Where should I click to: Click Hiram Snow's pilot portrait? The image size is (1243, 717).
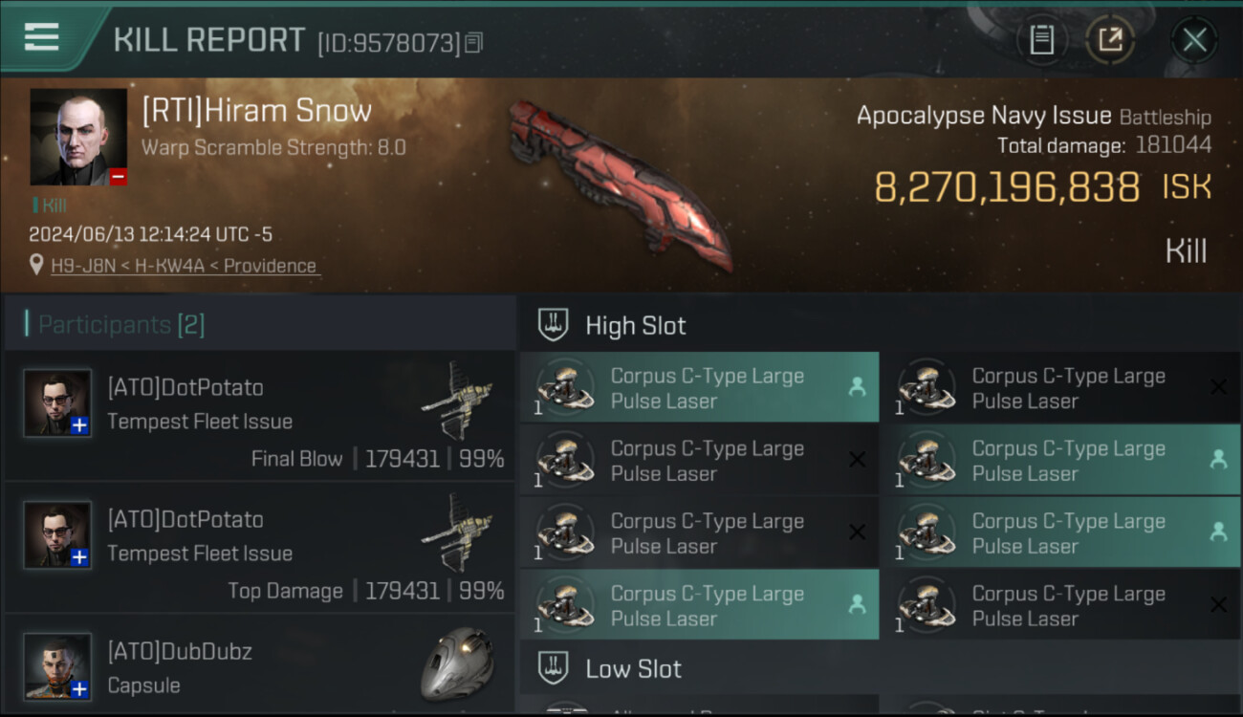pos(78,137)
